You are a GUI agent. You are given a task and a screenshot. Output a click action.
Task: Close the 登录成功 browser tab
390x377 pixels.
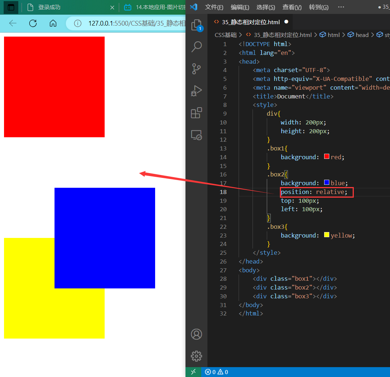coord(112,7)
